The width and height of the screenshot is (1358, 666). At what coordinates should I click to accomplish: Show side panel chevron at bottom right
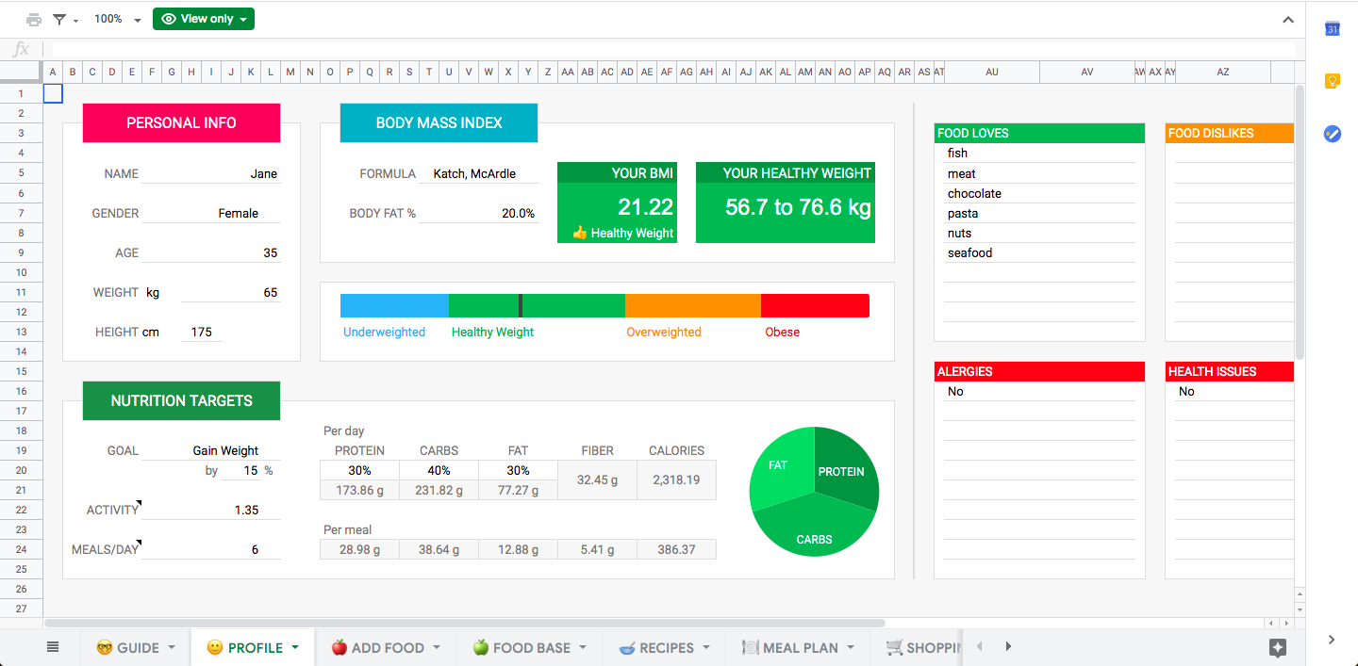coord(1332,640)
